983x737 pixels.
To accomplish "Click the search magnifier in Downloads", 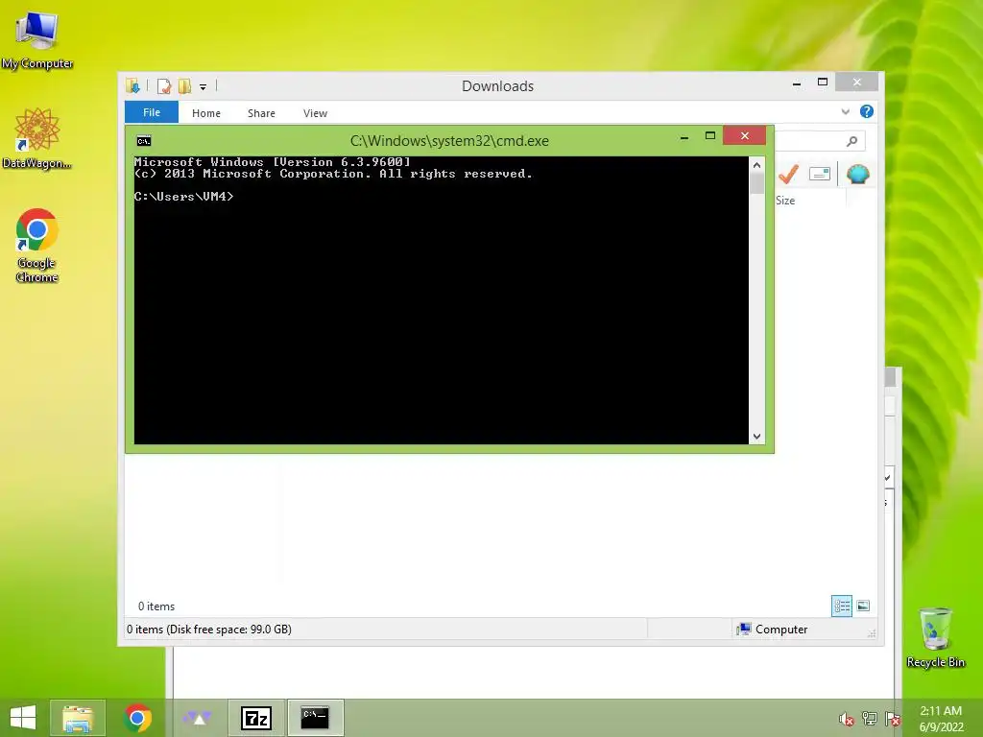I will [851, 141].
